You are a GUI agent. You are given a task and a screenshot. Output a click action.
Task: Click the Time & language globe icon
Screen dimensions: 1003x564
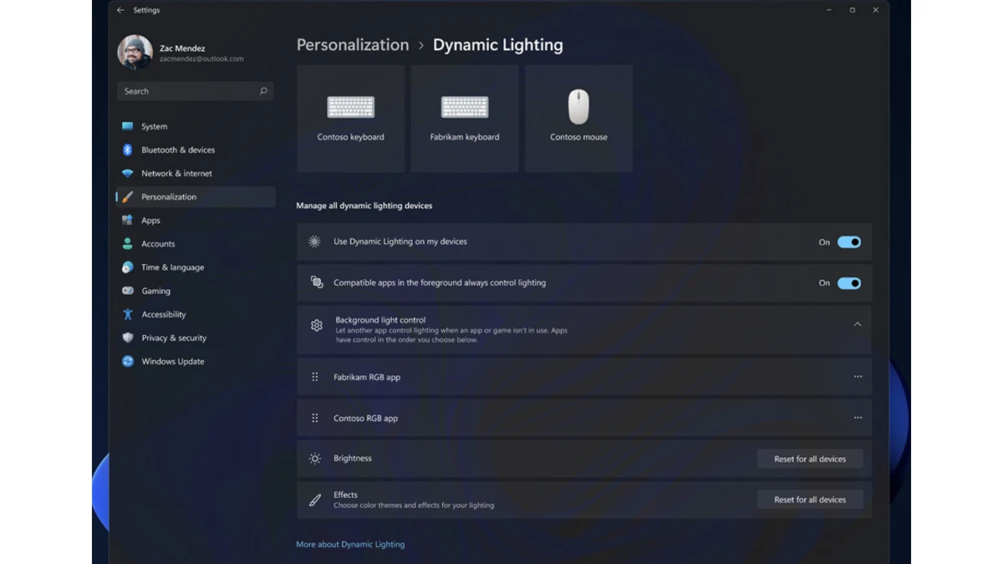[x=127, y=267]
